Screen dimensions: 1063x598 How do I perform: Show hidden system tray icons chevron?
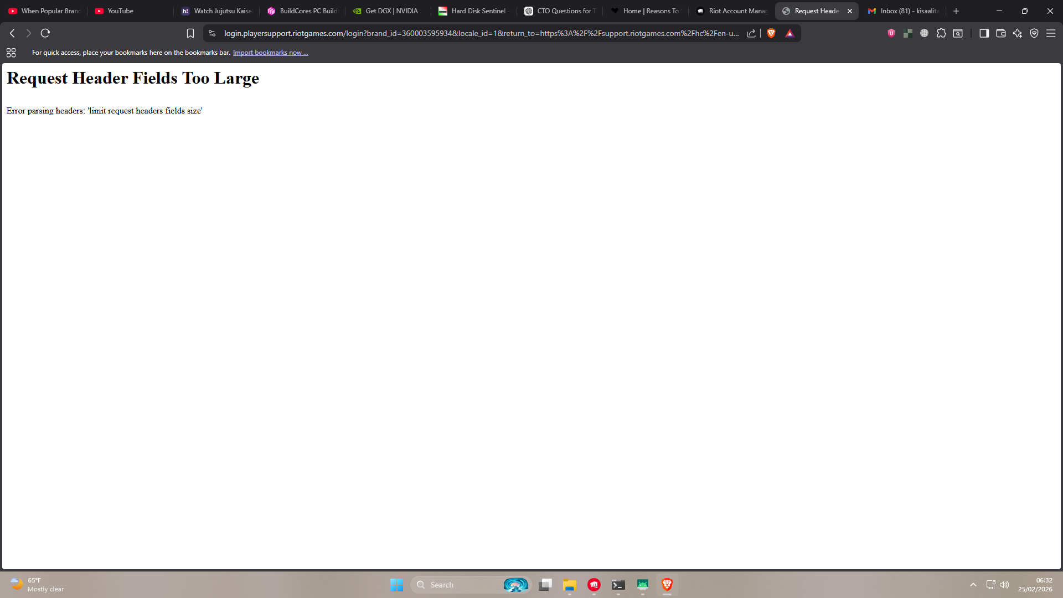(x=973, y=585)
